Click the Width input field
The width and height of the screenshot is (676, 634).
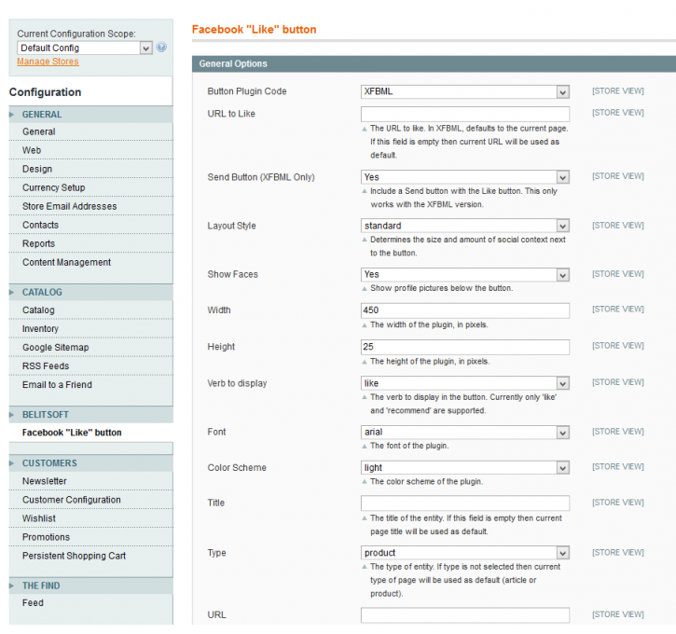[x=464, y=310]
